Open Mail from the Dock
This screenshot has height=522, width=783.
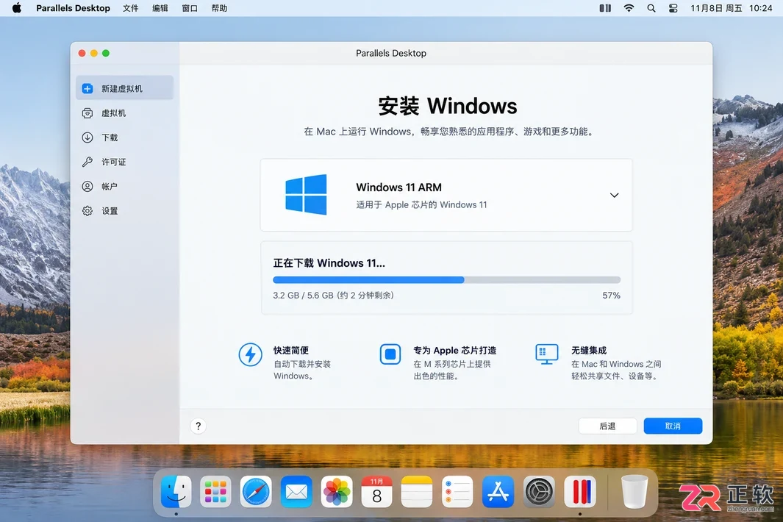[x=296, y=492]
